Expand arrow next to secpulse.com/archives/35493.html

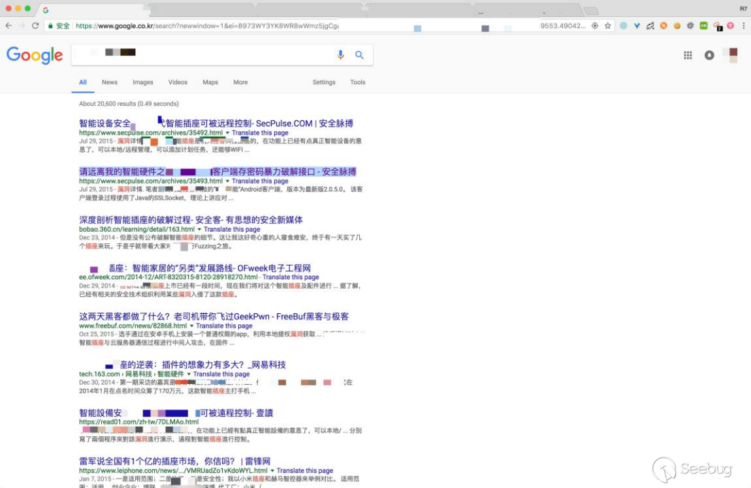(x=227, y=181)
